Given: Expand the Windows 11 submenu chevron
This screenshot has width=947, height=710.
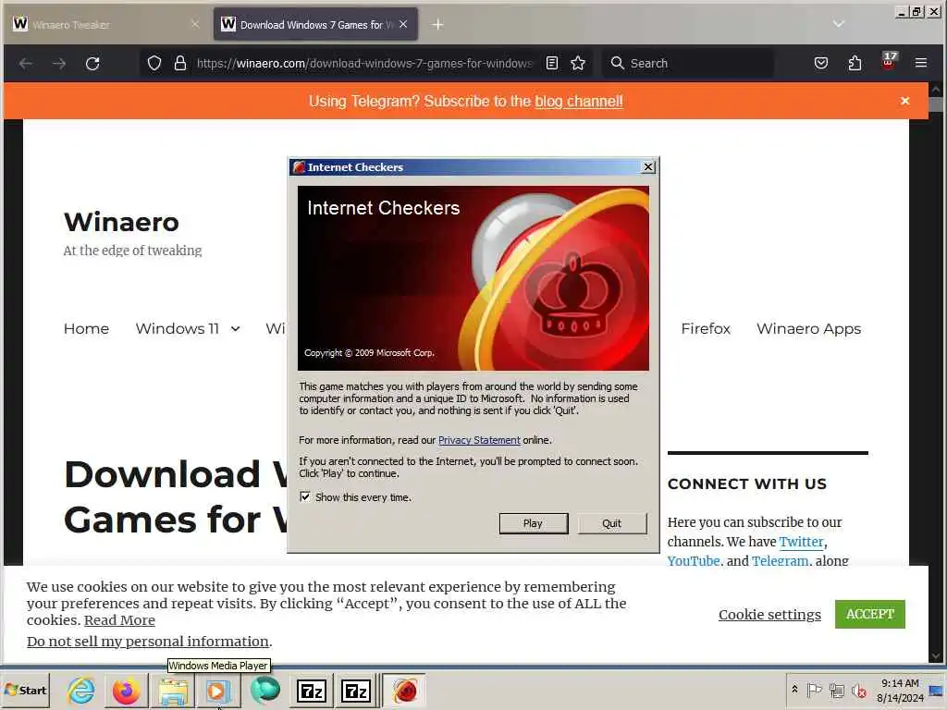Looking at the screenshot, I should tap(236, 329).
